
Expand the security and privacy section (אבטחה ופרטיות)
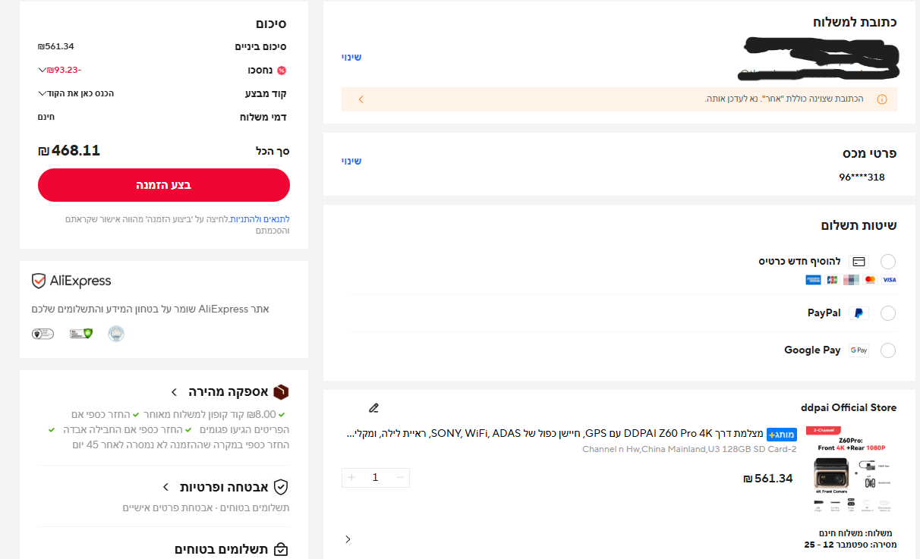[166, 487]
